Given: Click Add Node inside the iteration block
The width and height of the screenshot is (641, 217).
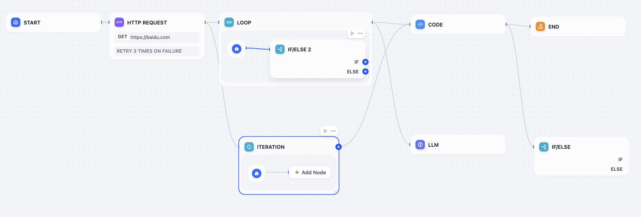Looking at the screenshot, I should tap(310, 172).
